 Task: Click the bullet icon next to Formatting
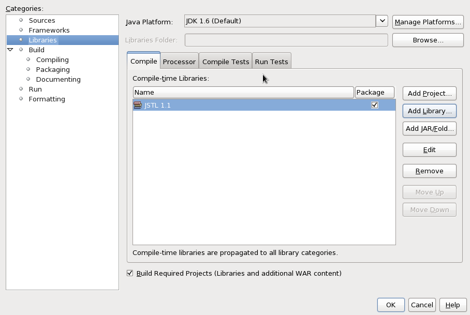tap(21, 99)
